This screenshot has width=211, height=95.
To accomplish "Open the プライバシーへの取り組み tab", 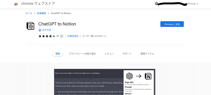I will (82, 54).
